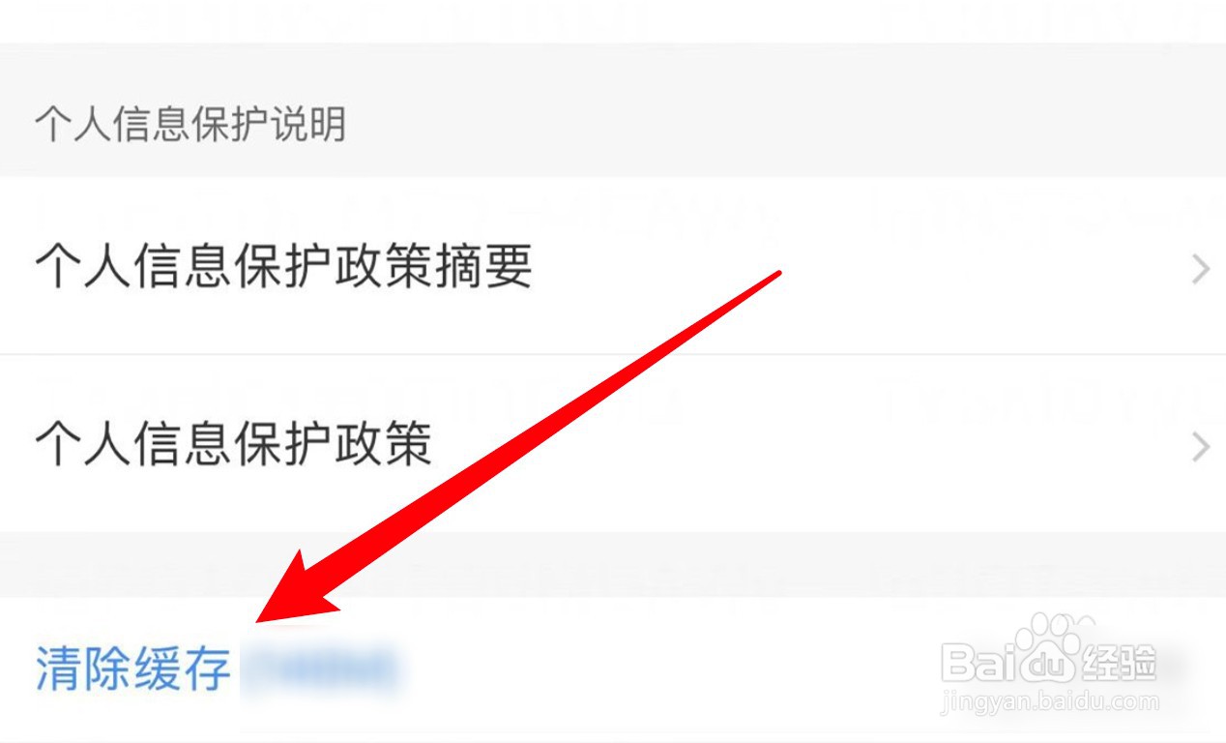Tap gray spacer band above 清除缓存
Image resolution: width=1226 pixels, height=743 pixels.
[613, 564]
